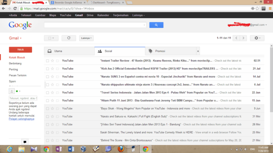Mark importance on Hitam Putih email
Screen dimensions: 273x153
pos(57,100)
